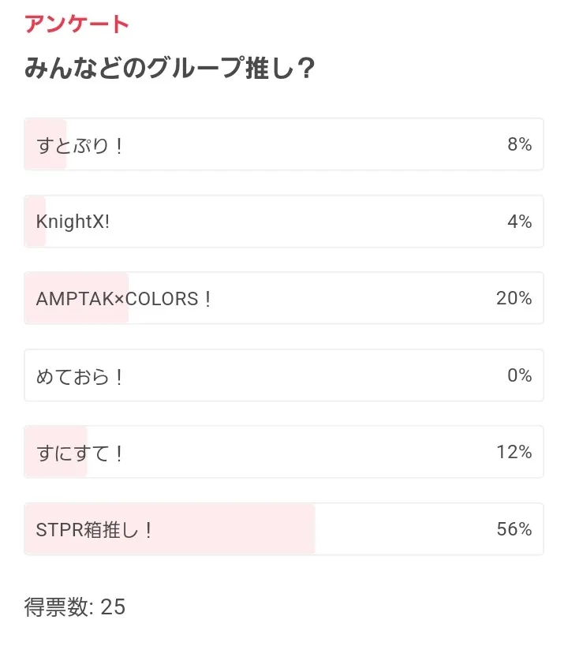
Task: Select the めておら！ poll option
Action: tap(284, 375)
